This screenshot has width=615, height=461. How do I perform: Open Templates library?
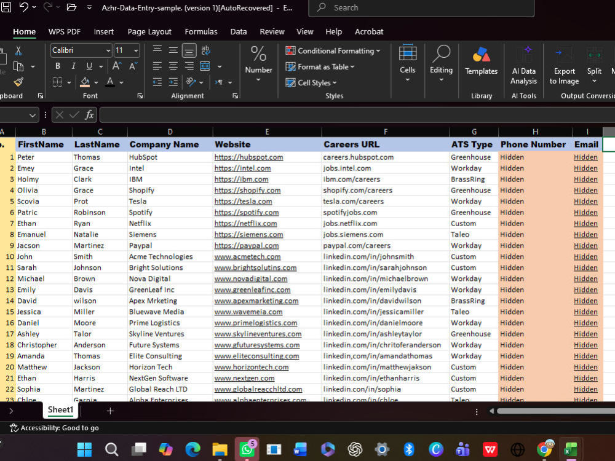tap(482, 61)
